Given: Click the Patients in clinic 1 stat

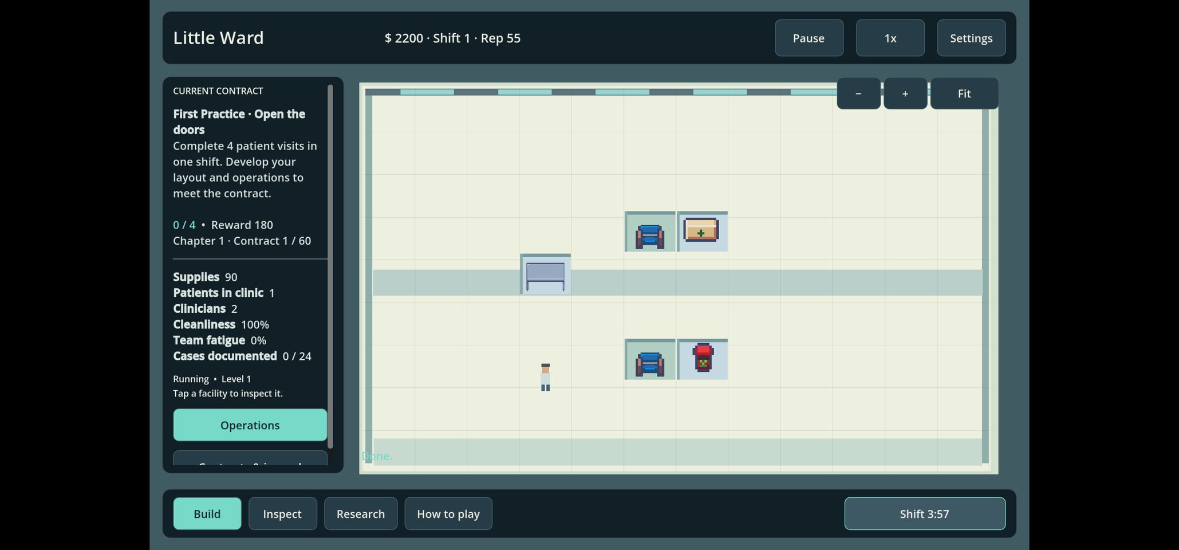Looking at the screenshot, I should point(224,293).
